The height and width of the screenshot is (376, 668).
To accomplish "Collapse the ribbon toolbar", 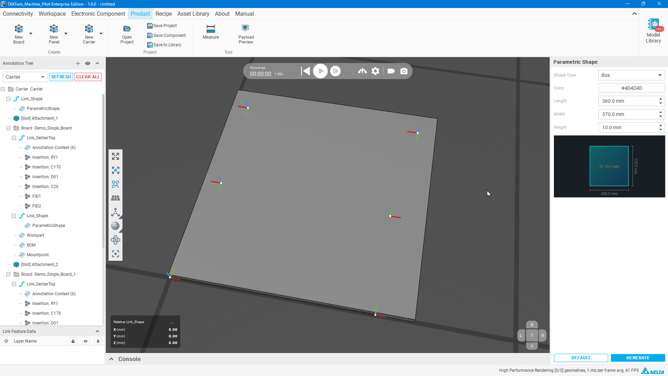I will pos(635,14).
